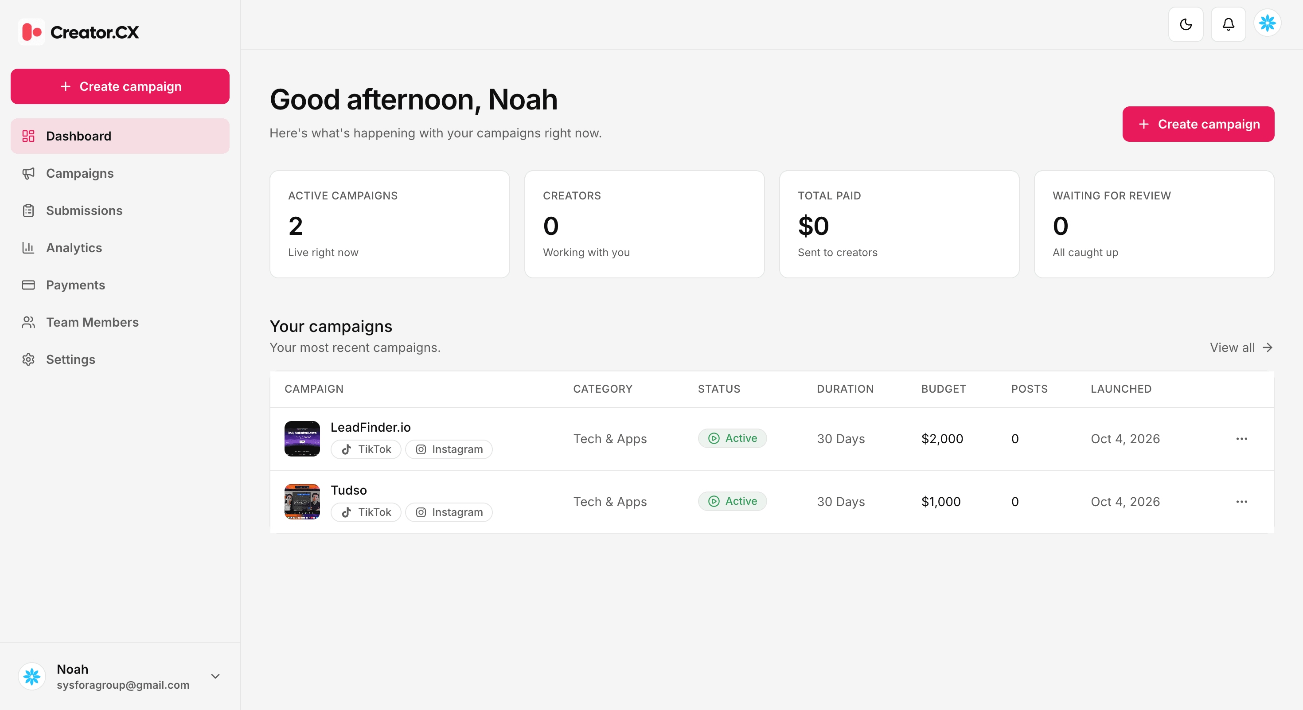1303x710 pixels.
Task: Click the Total Paid stat card
Action: click(899, 224)
